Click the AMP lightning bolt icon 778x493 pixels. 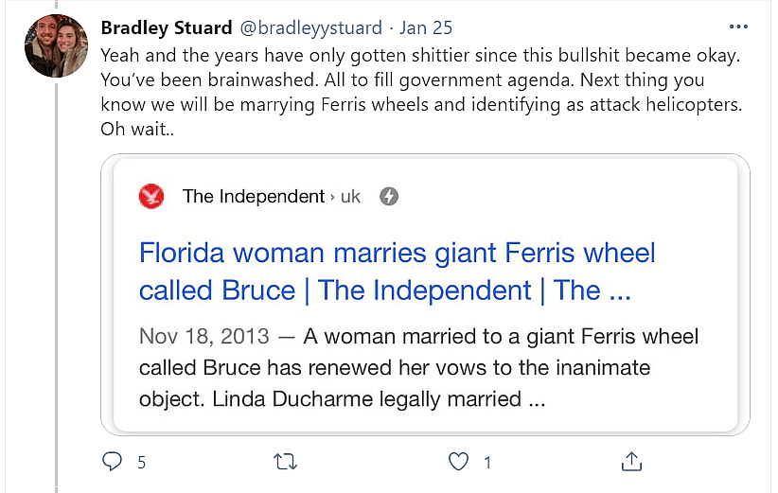tap(388, 197)
